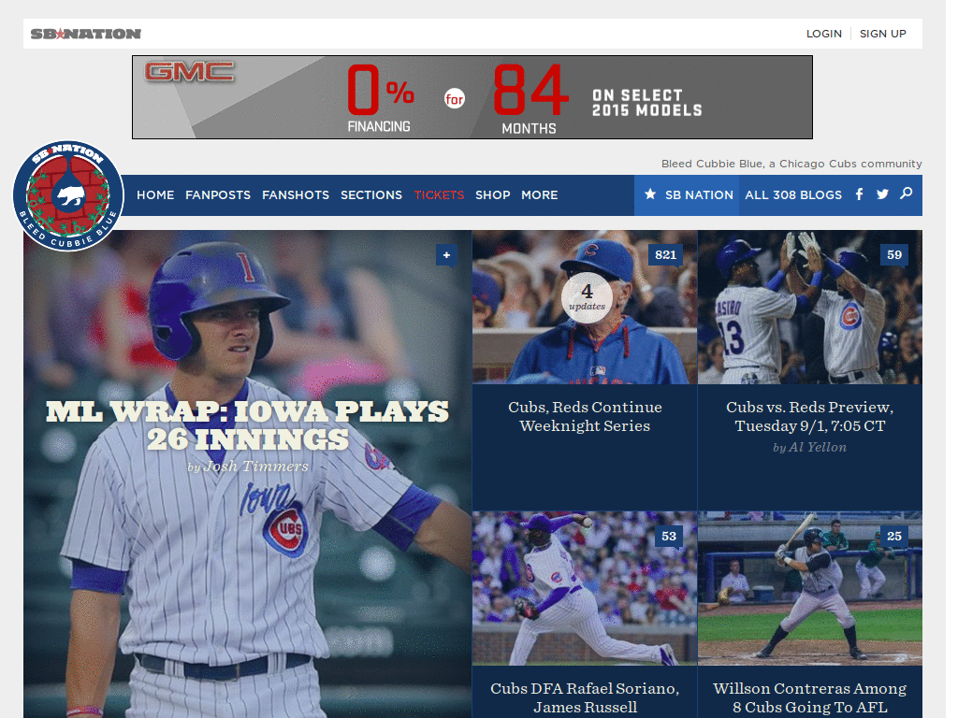Expand the Sections menu
The height and width of the screenshot is (718, 958).
tap(371, 194)
